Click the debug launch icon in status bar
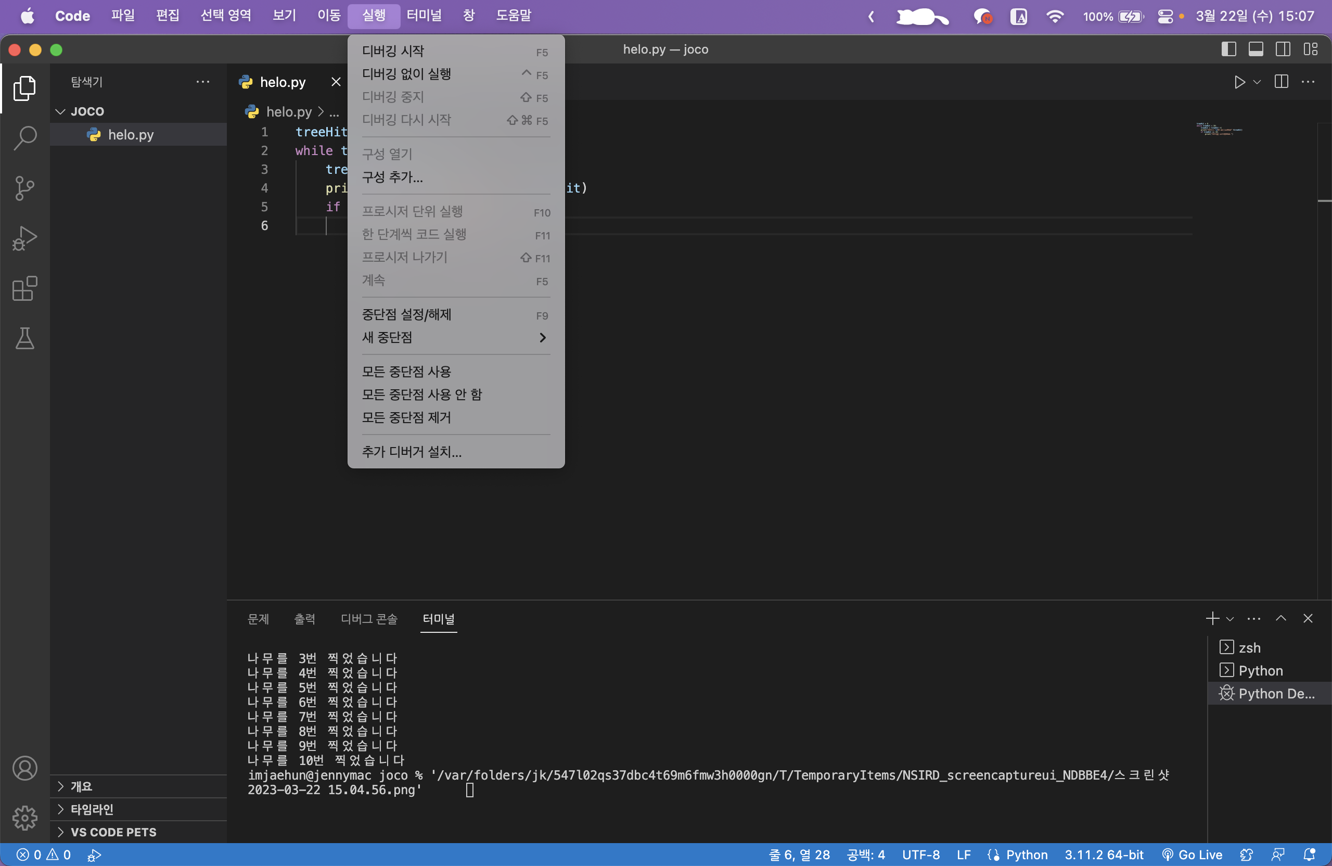Screen dimensions: 1332x866 [94, 855]
